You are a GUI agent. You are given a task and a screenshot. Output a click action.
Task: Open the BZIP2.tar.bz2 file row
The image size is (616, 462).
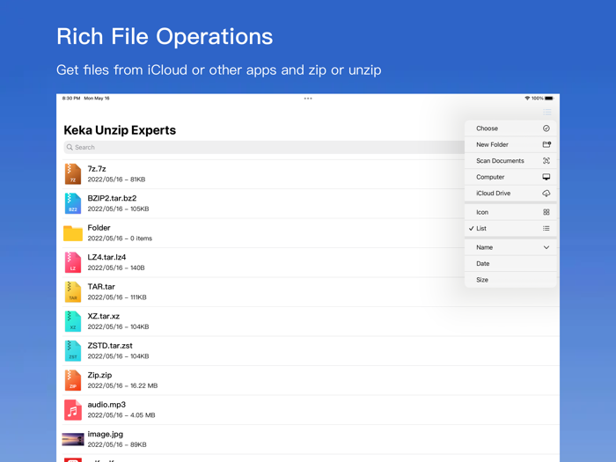click(264, 203)
